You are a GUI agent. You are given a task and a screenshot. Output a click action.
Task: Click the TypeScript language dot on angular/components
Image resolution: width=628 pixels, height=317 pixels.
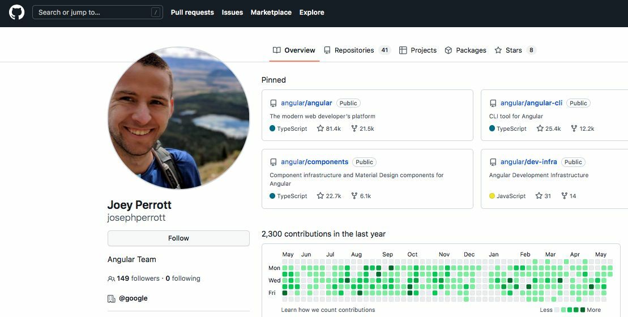pyautogui.click(x=272, y=196)
